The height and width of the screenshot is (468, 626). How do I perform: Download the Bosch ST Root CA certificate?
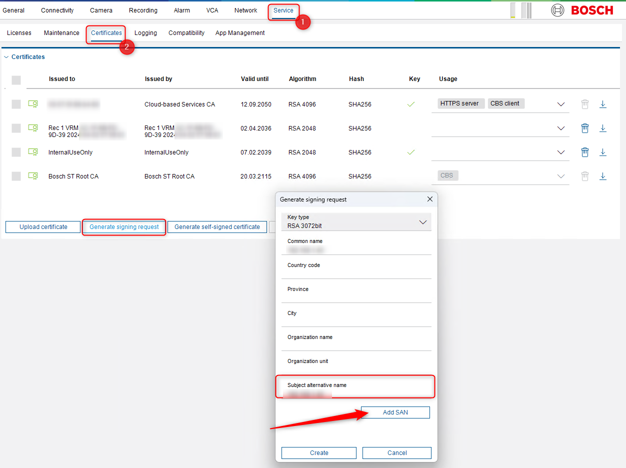[x=602, y=176]
